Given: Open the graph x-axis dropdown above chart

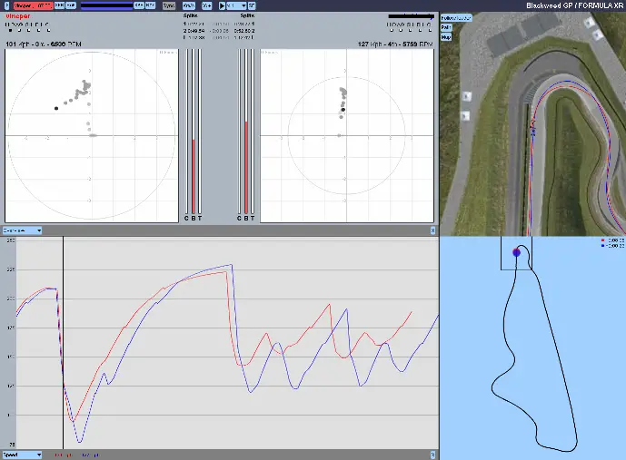Looking at the screenshot, I should [21, 230].
